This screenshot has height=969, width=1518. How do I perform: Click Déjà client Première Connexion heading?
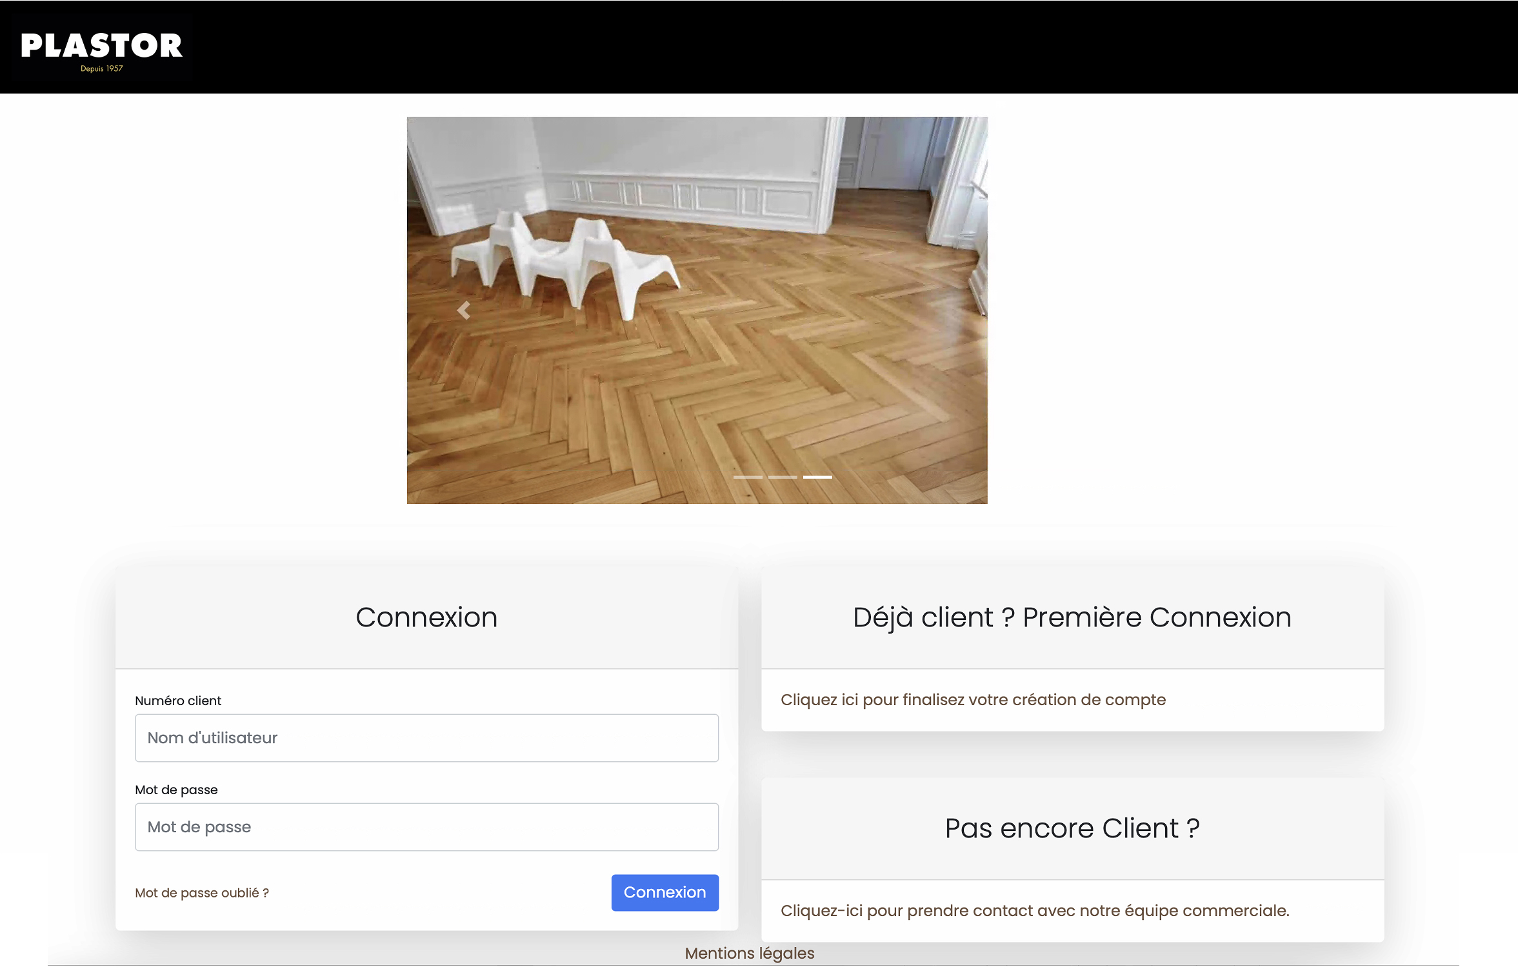1072,617
